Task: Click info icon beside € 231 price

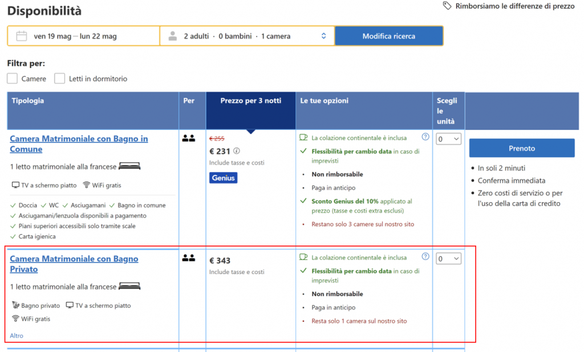Action: [237, 151]
